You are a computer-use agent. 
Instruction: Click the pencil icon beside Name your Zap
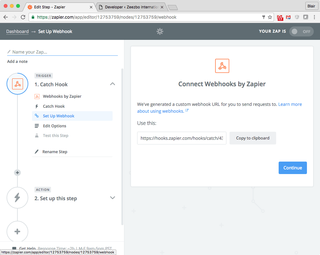click(x=9, y=52)
